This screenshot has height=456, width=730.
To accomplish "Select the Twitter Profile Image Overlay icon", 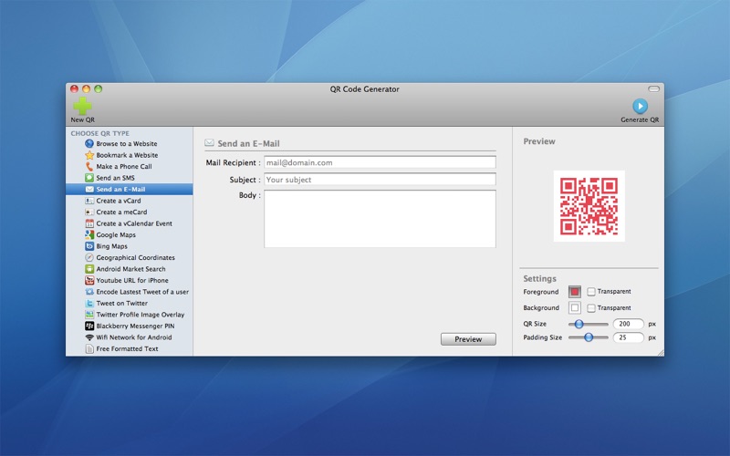I will point(89,315).
